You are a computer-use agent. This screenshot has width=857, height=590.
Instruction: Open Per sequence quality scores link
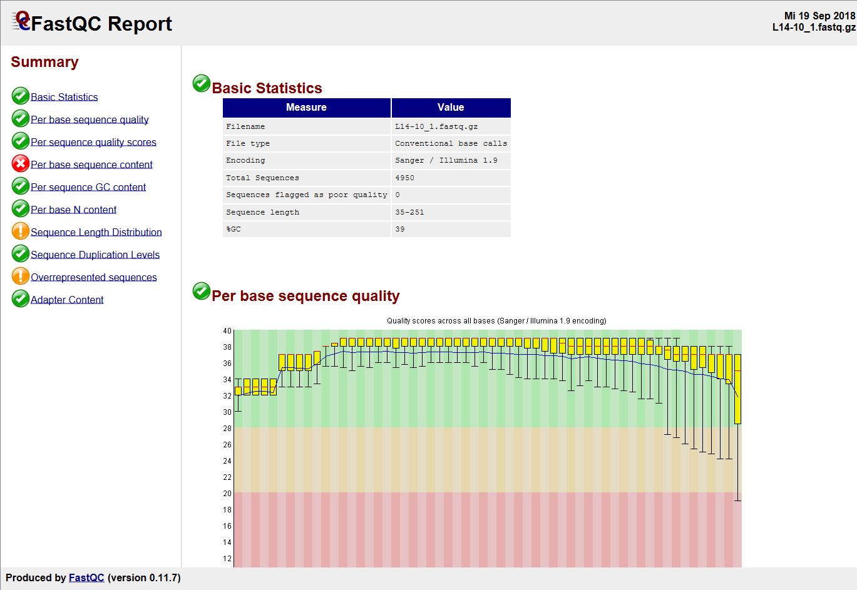93,142
